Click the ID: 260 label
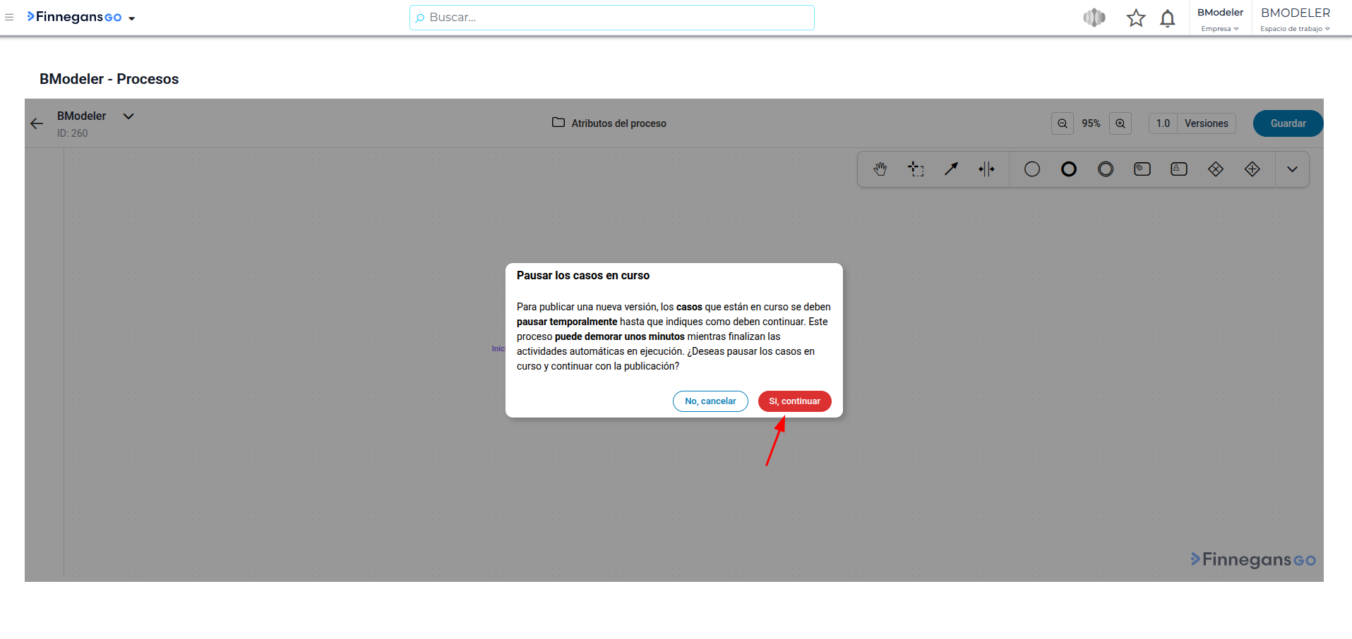 [73, 133]
